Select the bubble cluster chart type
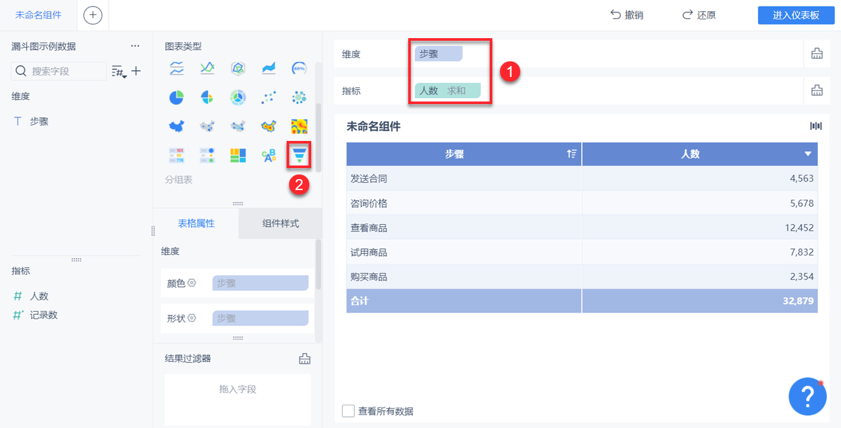Viewport: 841px width, 428px height. (x=299, y=98)
